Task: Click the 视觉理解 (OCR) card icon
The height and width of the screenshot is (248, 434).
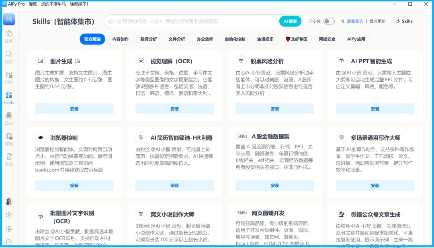Action: [x=141, y=61]
